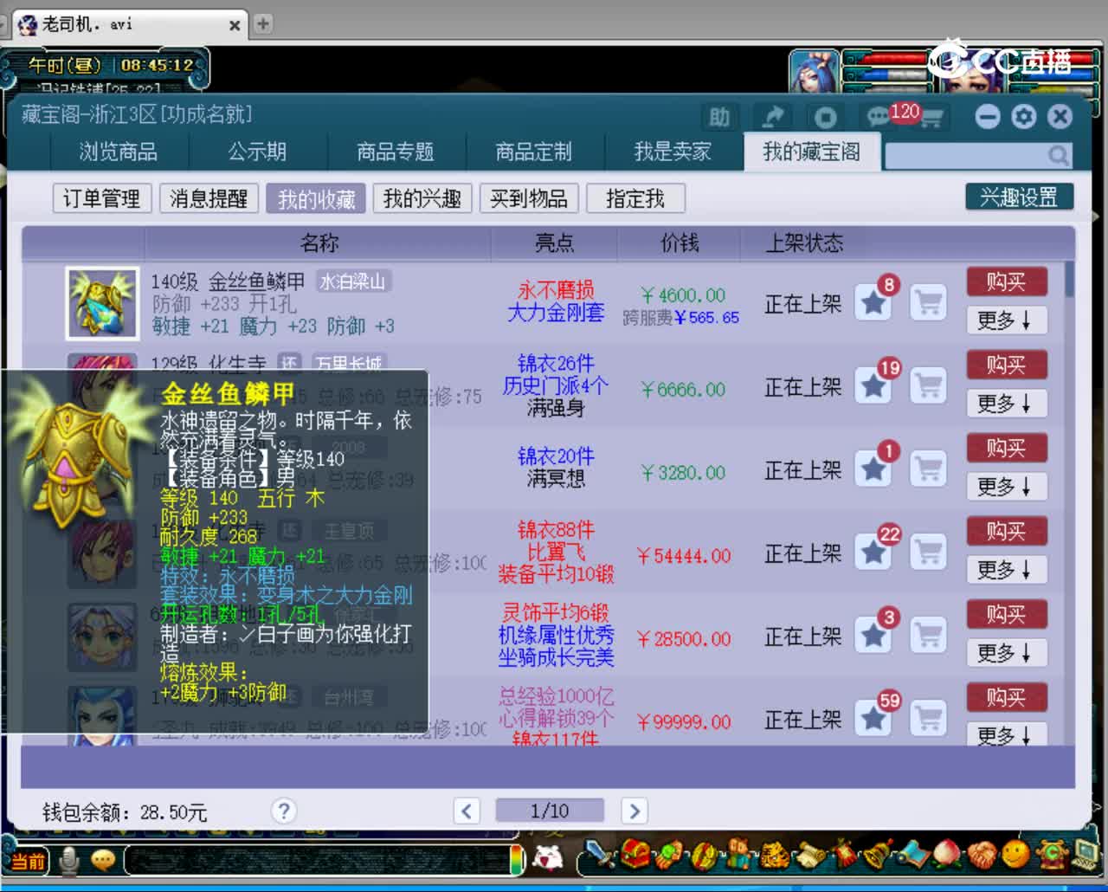Click the smiley face icon in game toolbar

click(x=1015, y=854)
